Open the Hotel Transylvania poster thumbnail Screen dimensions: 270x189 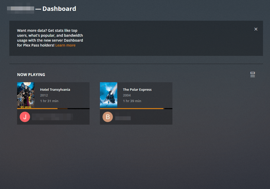coord(26,95)
